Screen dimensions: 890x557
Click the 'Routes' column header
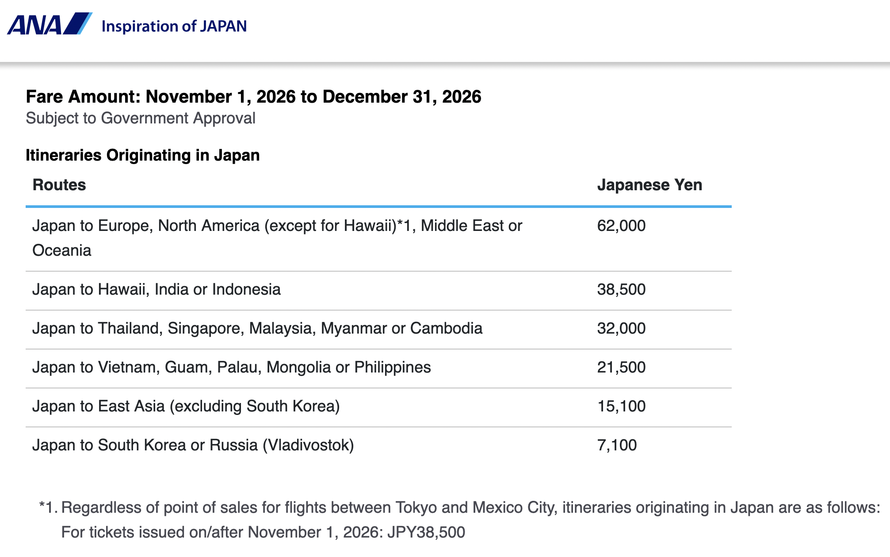(x=59, y=185)
